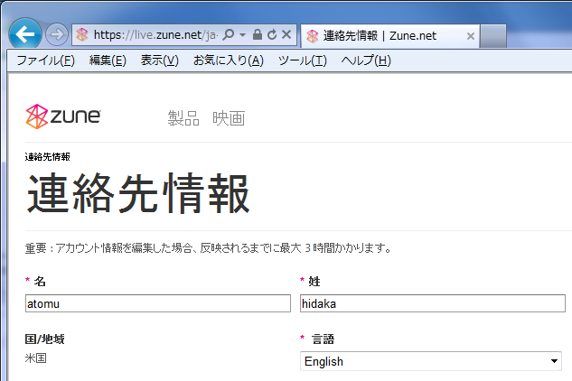
Task: Expand the 言語 language dropdown
Action: (554, 362)
